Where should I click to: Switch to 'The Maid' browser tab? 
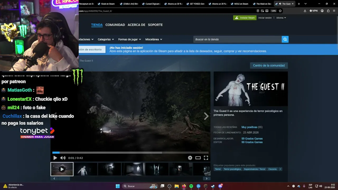click(261, 4)
